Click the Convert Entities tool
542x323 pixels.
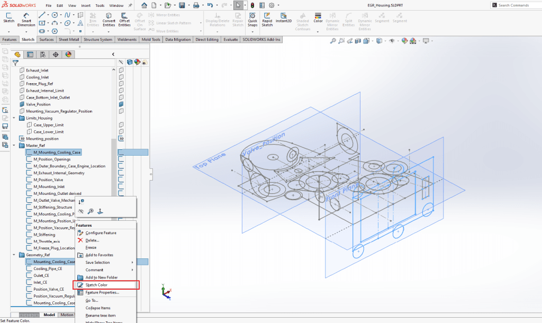click(109, 19)
